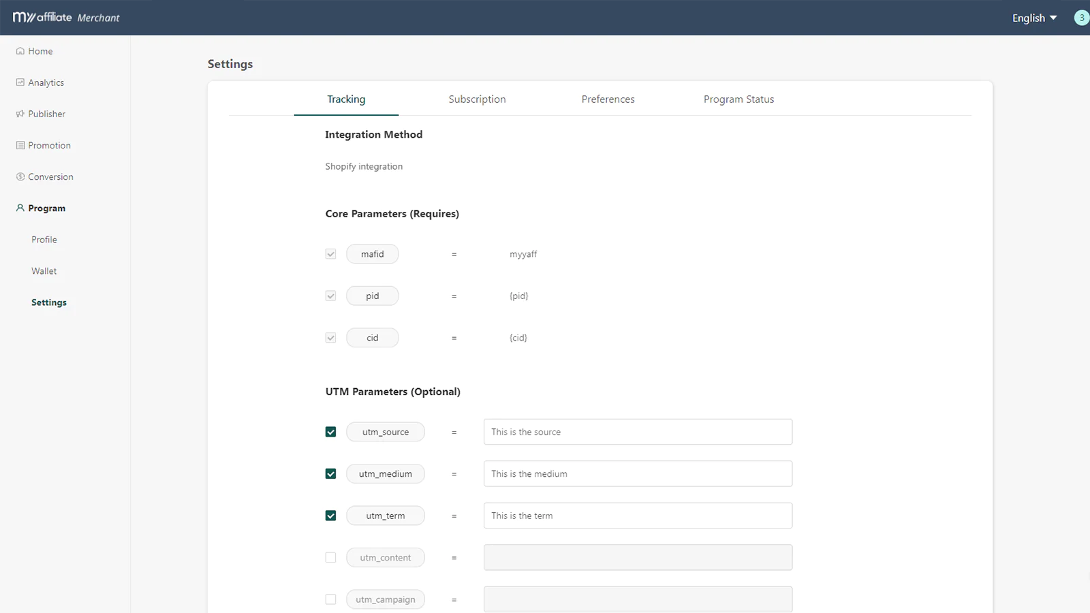Open Analytics via its chart icon

pyautogui.click(x=20, y=82)
